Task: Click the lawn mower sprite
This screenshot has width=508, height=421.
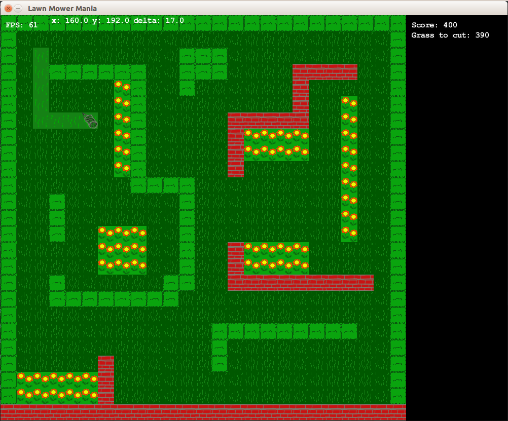Action: coord(91,121)
